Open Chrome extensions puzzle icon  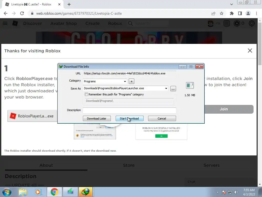tap(232, 13)
